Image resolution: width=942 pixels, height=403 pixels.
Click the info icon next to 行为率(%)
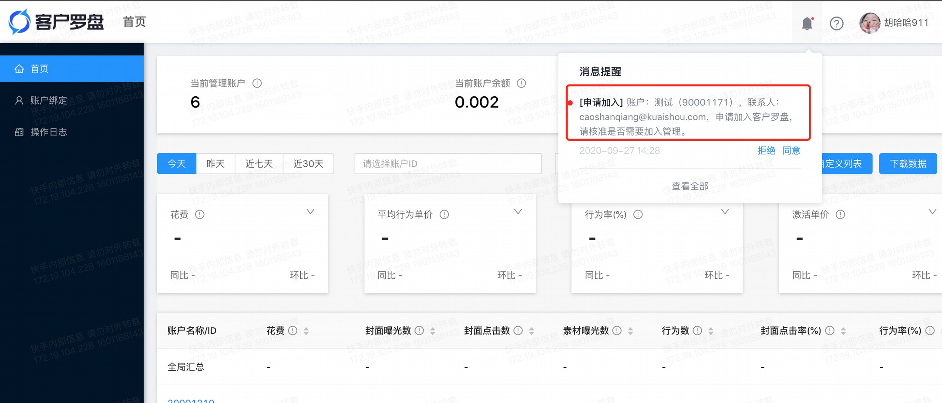(637, 214)
